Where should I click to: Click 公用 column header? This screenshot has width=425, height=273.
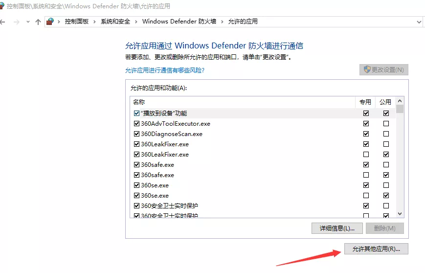pyautogui.click(x=385, y=102)
